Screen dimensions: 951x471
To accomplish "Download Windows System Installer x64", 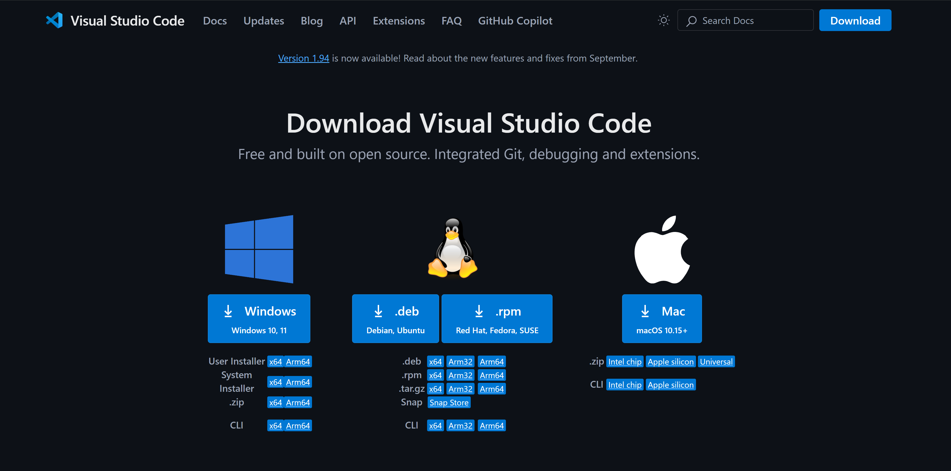I will click(275, 382).
